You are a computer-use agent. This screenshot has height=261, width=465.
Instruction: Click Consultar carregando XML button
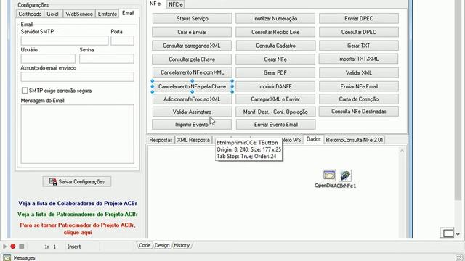pyautogui.click(x=192, y=46)
